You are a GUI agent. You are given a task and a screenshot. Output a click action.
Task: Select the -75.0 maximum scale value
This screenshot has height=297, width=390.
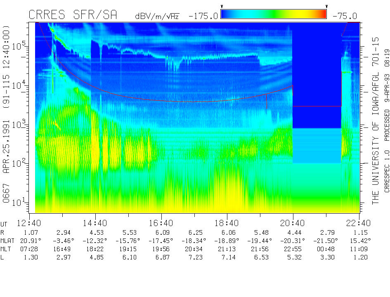point(345,16)
